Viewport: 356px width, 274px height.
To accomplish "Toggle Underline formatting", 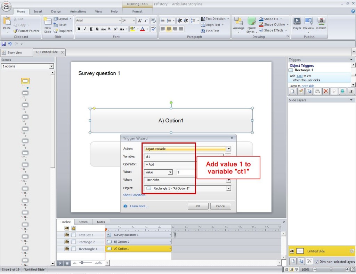I will 91,29.
